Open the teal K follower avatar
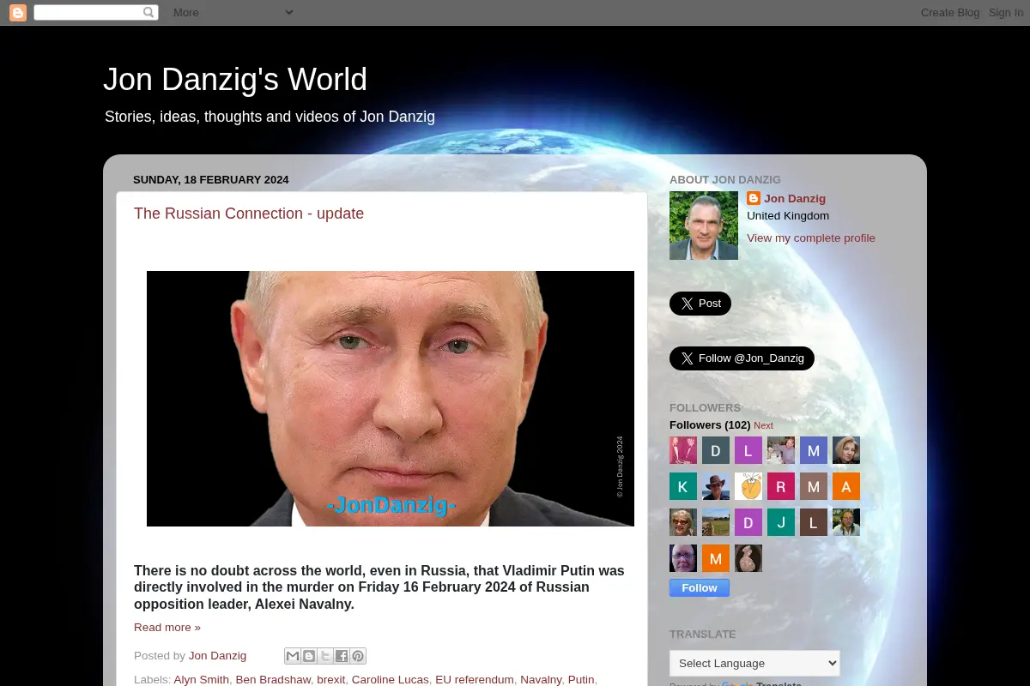The width and height of the screenshot is (1030, 686). click(x=683, y=486)
